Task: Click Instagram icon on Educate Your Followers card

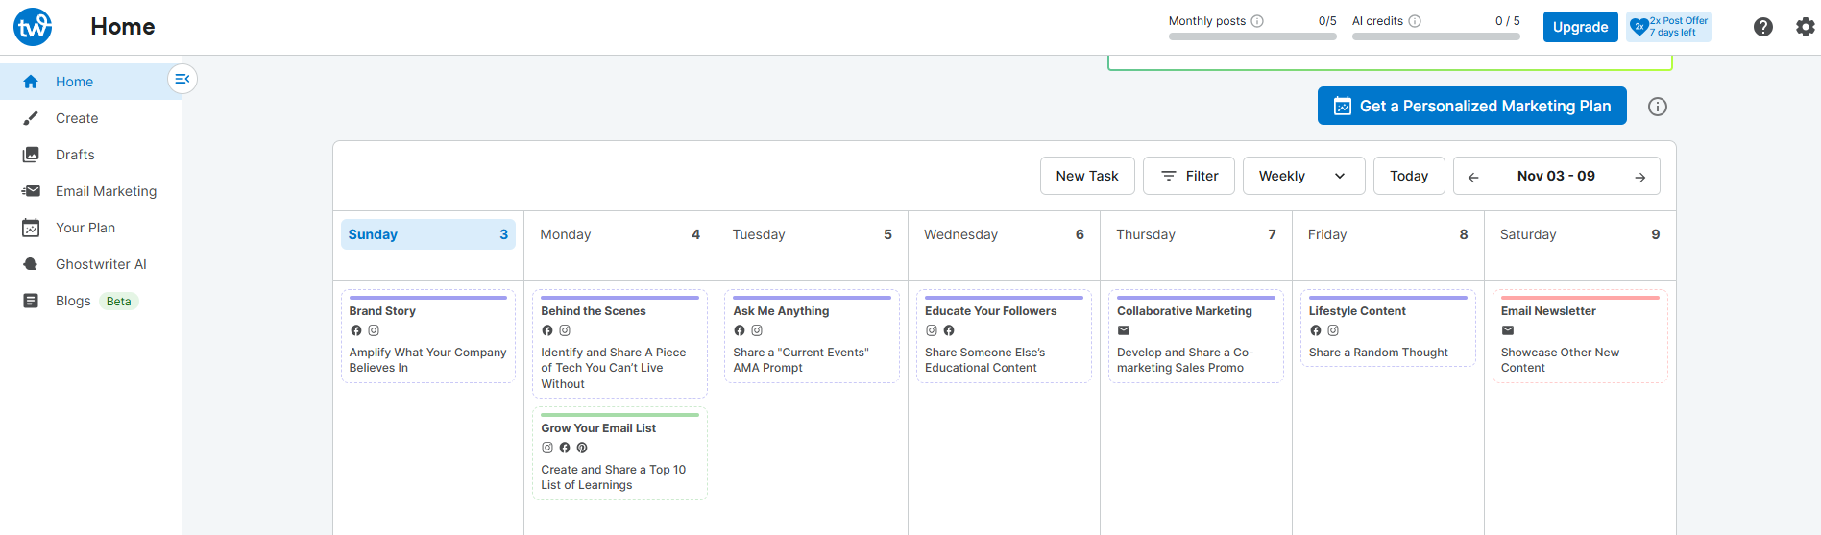Action: point(932,330)
